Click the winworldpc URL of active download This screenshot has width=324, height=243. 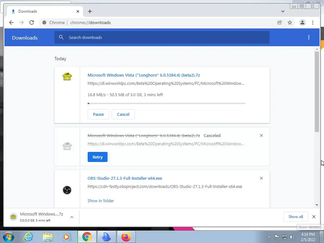[x=166, y=84]
